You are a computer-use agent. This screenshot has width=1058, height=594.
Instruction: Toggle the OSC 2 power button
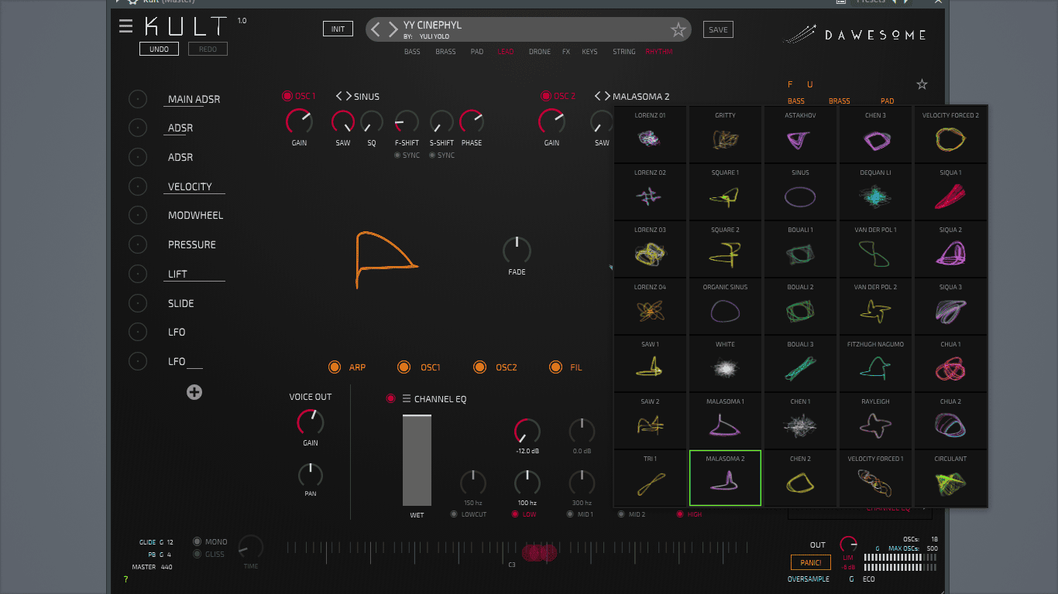546,96
